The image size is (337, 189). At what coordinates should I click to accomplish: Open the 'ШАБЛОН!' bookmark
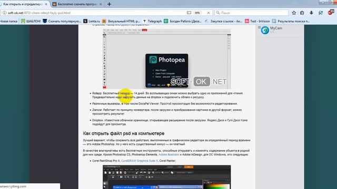tap(31, 21)
